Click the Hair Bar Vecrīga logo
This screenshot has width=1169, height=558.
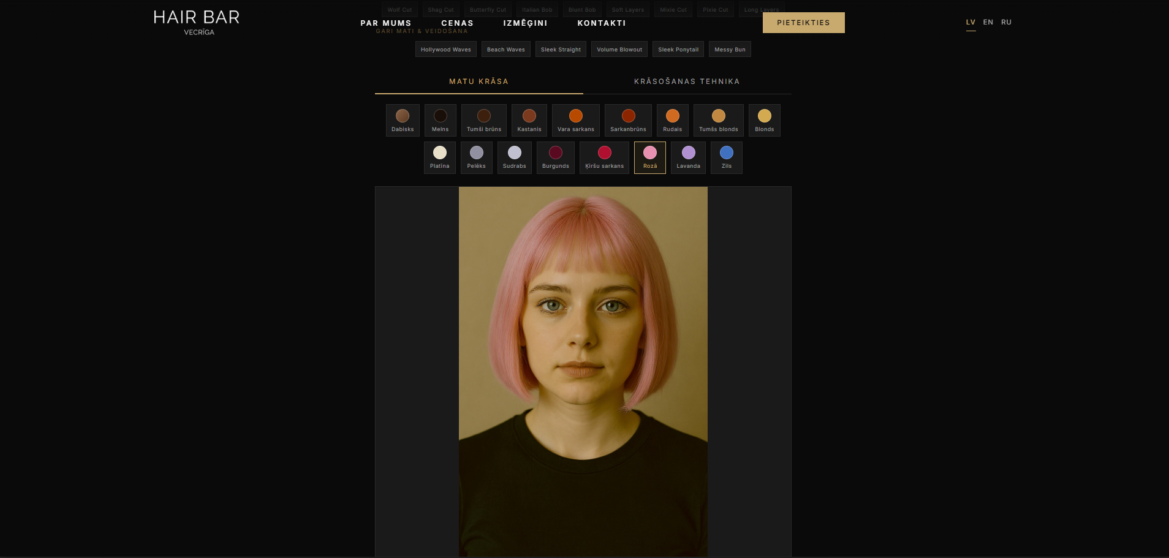[x=197, y=23]
